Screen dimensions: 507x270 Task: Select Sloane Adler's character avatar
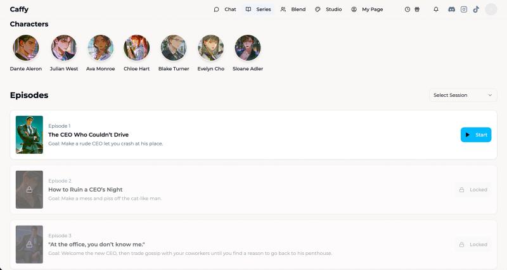click(248, 48)
